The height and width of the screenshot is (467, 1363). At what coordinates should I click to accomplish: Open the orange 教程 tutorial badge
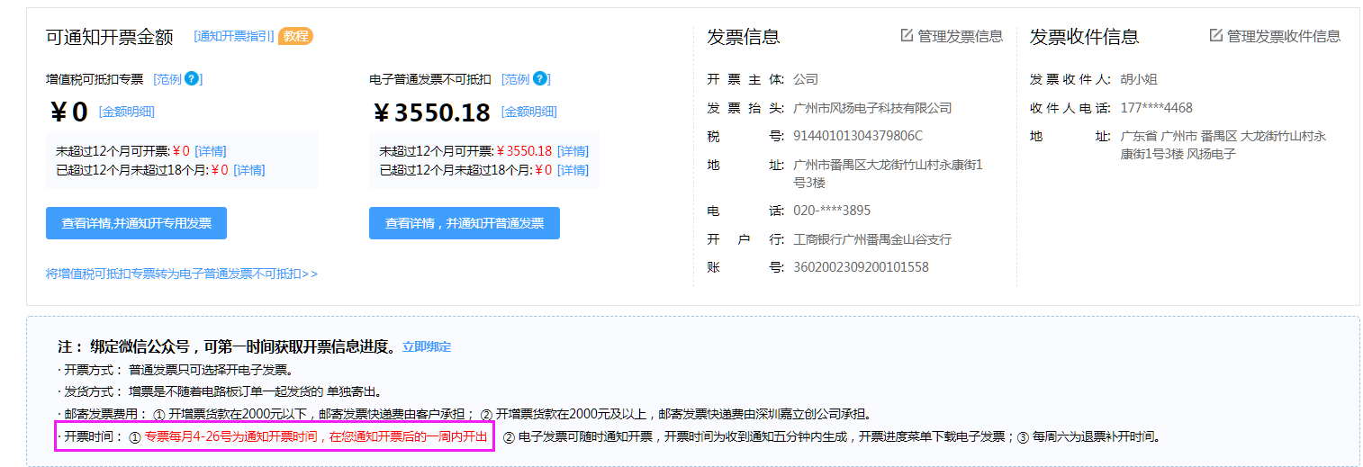pos(295,36)
